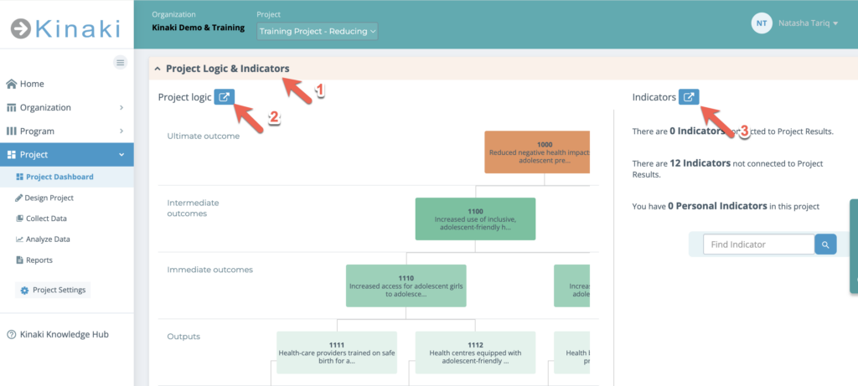Click the Program columns icon
The width and height of the screenshot is (858, 386).
point(11,131)
